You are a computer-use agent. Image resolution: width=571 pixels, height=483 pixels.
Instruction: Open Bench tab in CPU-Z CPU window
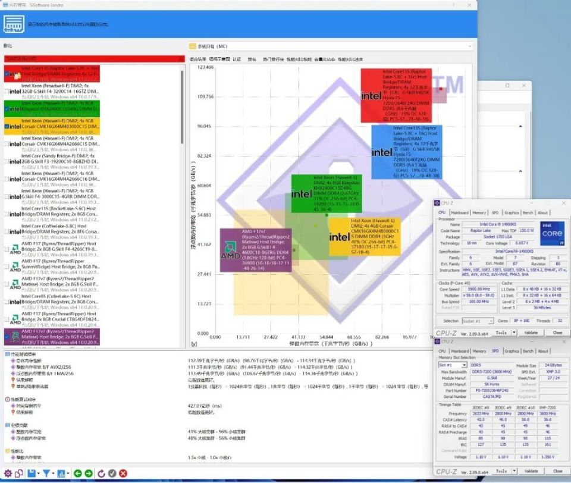[x=528, y=213]
